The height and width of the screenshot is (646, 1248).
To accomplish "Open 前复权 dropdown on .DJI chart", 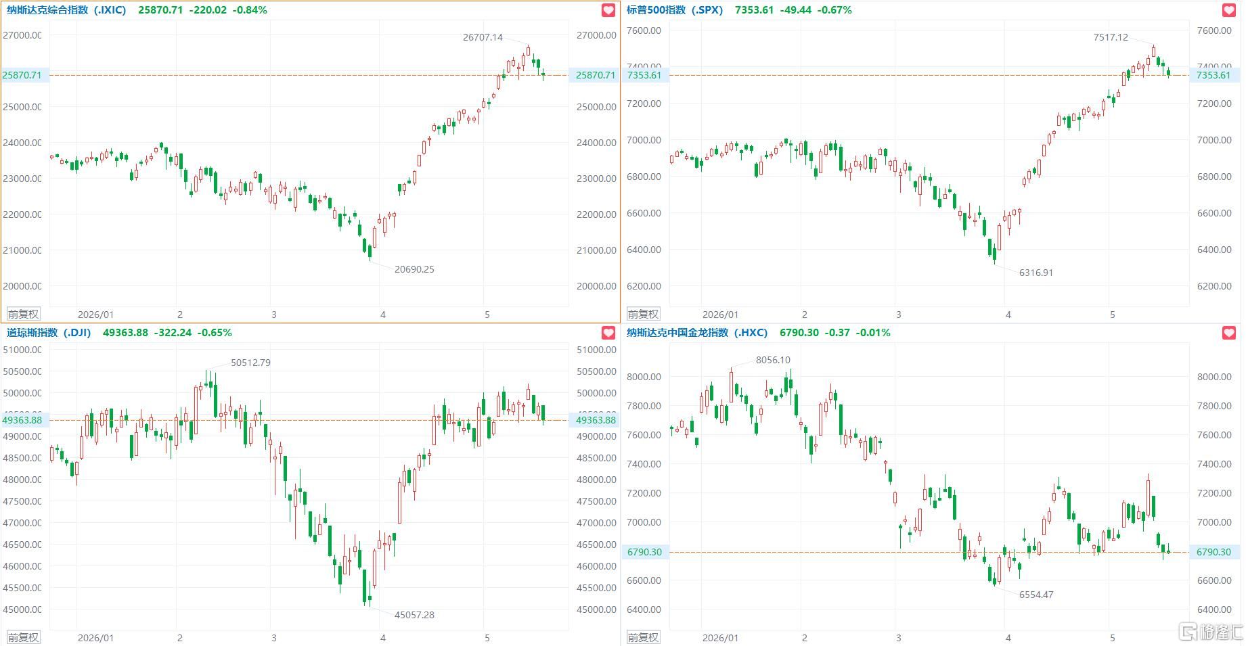I will pos(24,637).
